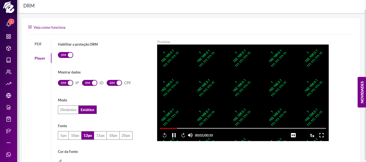Open the globe icon in sidebar

pyautogui.click(x=9, y=95)
